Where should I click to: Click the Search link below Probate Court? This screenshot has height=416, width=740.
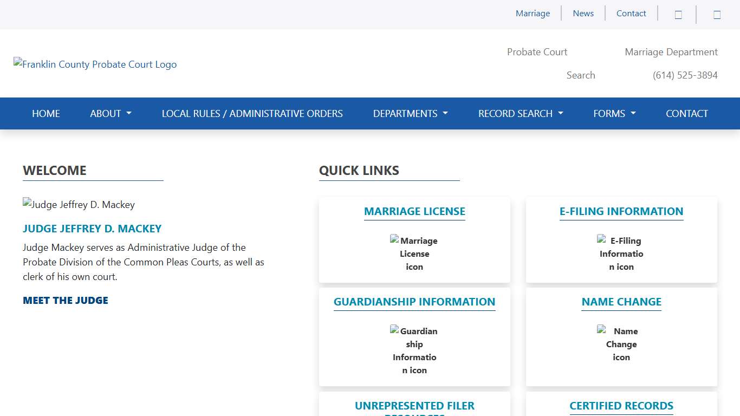tap(580, 75)
